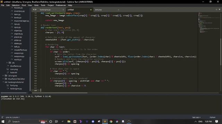Close the font.png tab

click(119, 10)
